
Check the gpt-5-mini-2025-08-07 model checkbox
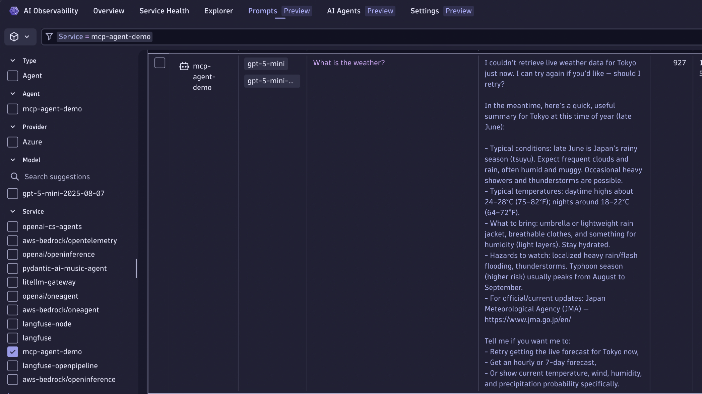pyautogui.click(x=13, y=194)
